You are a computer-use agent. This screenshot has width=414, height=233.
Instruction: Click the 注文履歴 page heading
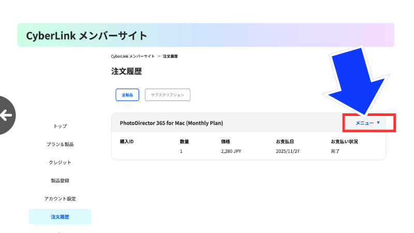point(126,71)
